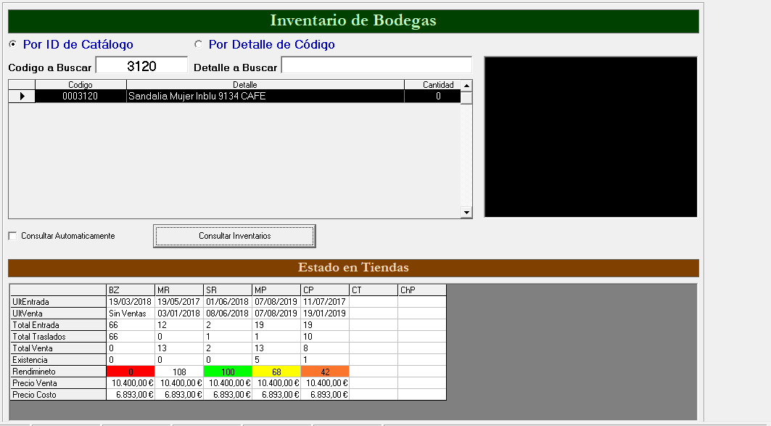Click the Detalle column header
Viewport: 771px width, 426px height.
[265, 85]
